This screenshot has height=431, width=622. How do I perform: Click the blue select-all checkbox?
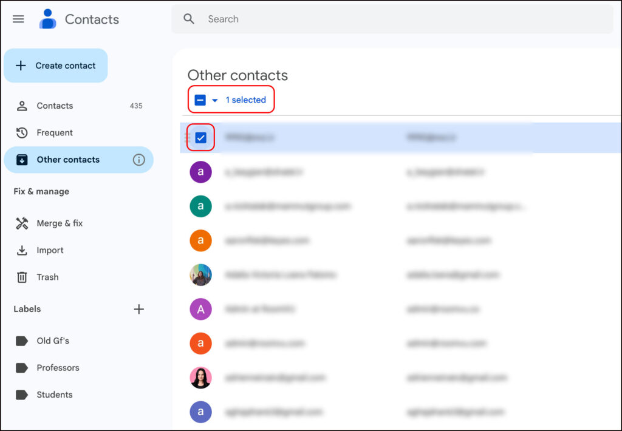coord(200,100)
